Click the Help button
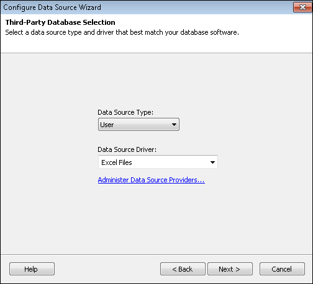 coord(32,269)
